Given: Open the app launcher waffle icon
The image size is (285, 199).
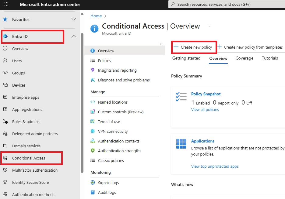Looking at the screenshot, I should [6, 5].
